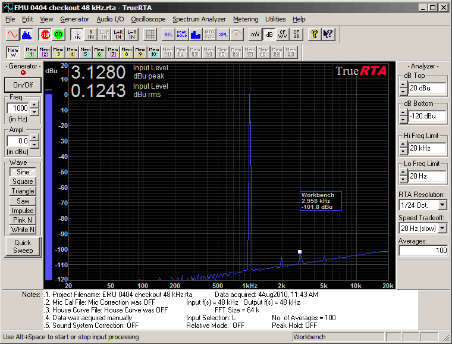Toggle the graph grid icon
The image size is (452, 344).
150,35
